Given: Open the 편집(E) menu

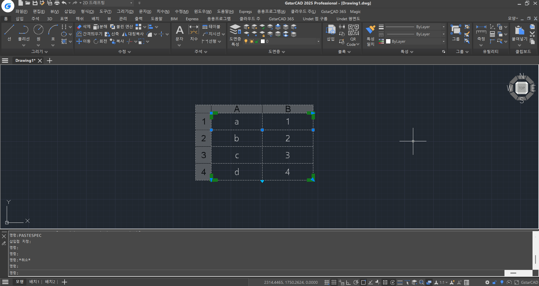Looking at the screenshot, I should (x=39, y=12).
